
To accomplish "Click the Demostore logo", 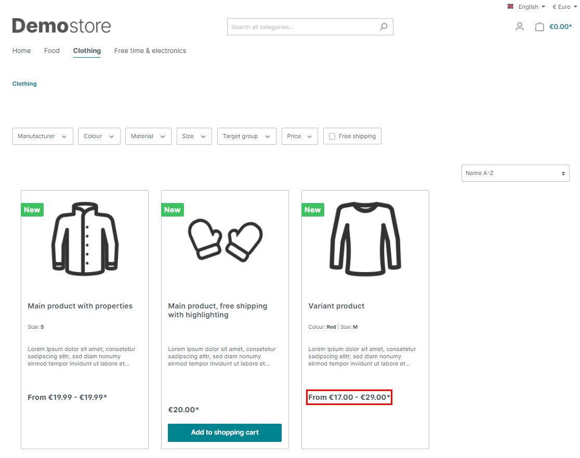I will point(61,26).
